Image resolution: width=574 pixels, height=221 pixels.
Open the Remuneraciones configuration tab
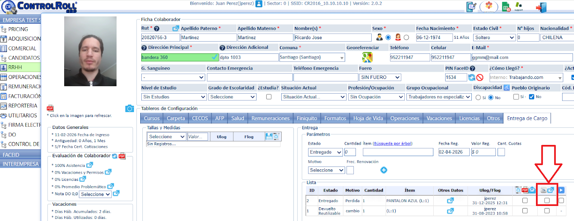click(x=270, y=118)
